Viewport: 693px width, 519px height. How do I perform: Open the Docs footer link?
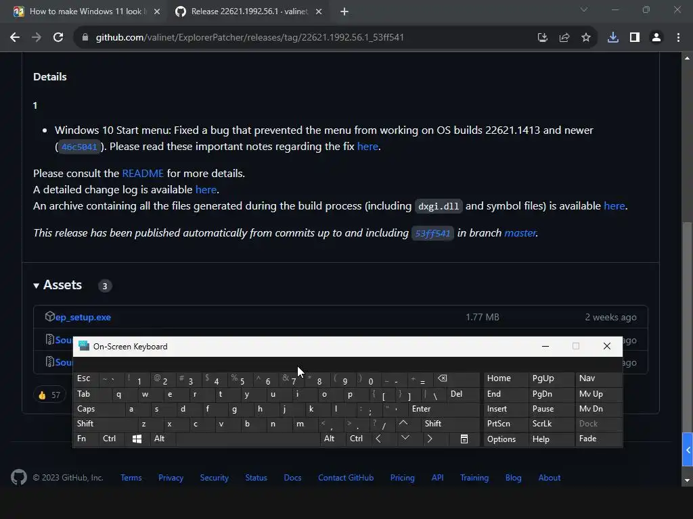[292, 478]
